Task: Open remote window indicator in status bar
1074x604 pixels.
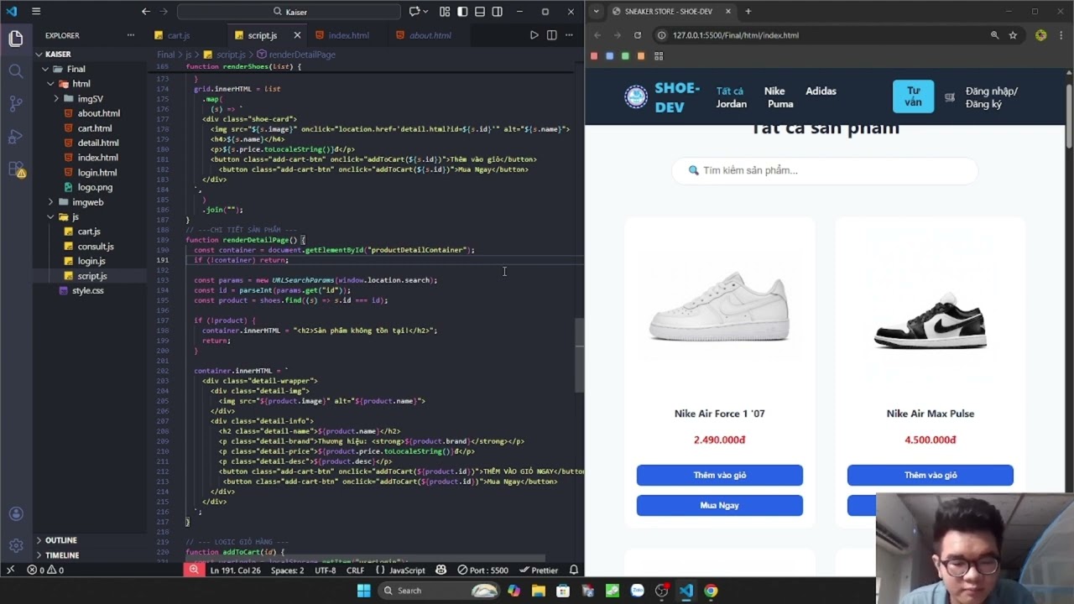Action: (10, 570)
